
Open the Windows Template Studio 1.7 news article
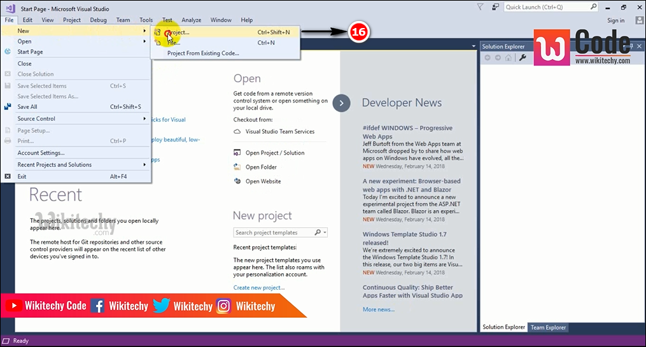coord(404,238)
